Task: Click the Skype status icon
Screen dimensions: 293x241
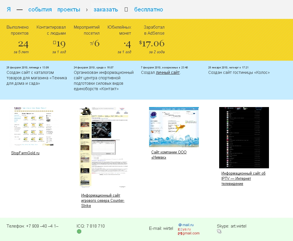Action: tap(219, 232)
